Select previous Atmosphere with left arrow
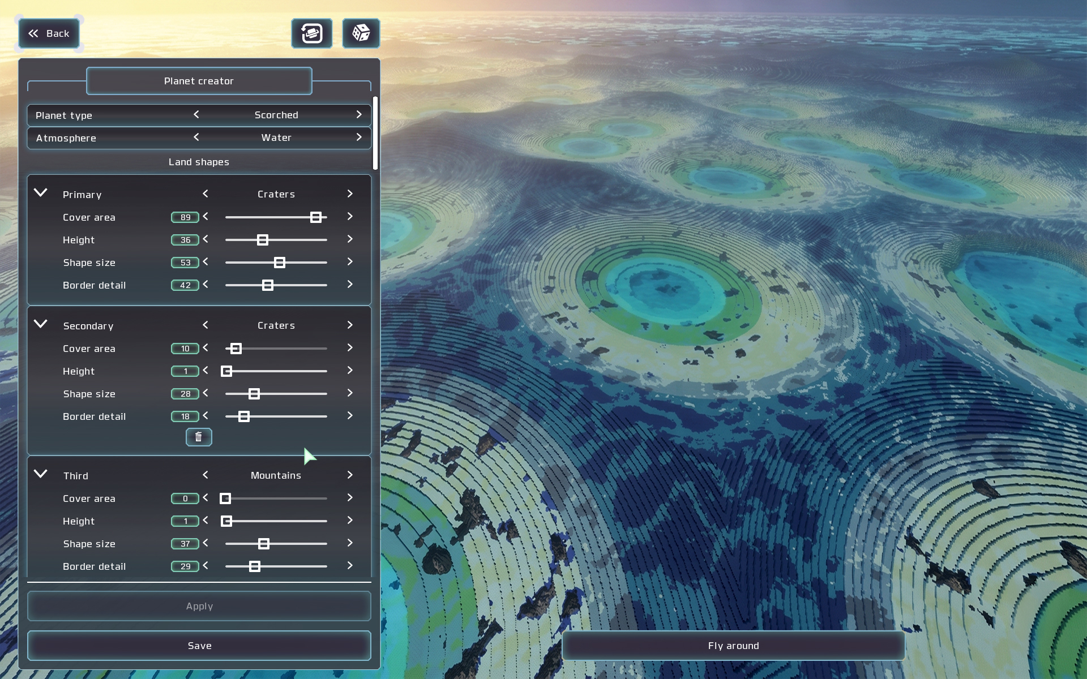The height and width of the screenshot is (679, 1087). point(196,137)
